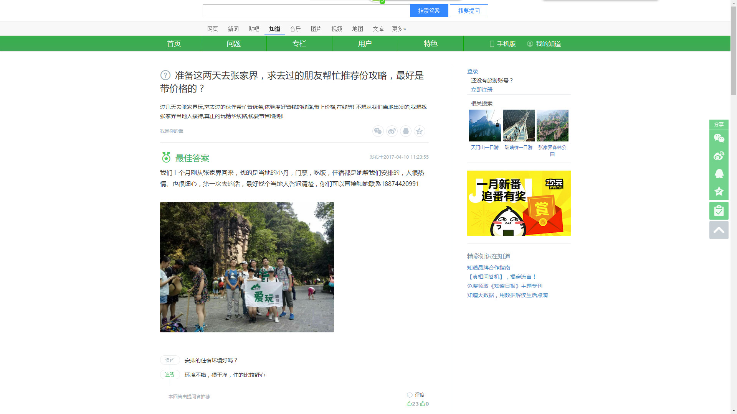Screen dimensions: 737x414
Task: Open 专栏 in green navigation bar
Action: [299, 43]
